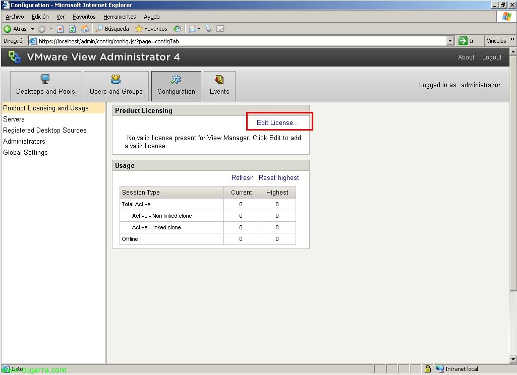Click the Print toolbar icon

[x=208, y=29]
